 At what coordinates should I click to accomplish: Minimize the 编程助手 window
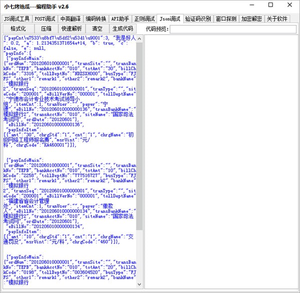click(x=249, y=6)
